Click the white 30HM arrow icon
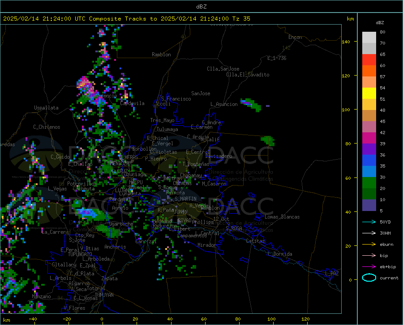Image resolution: width=403 pixels, height=325 pixels. coord(369,233)
